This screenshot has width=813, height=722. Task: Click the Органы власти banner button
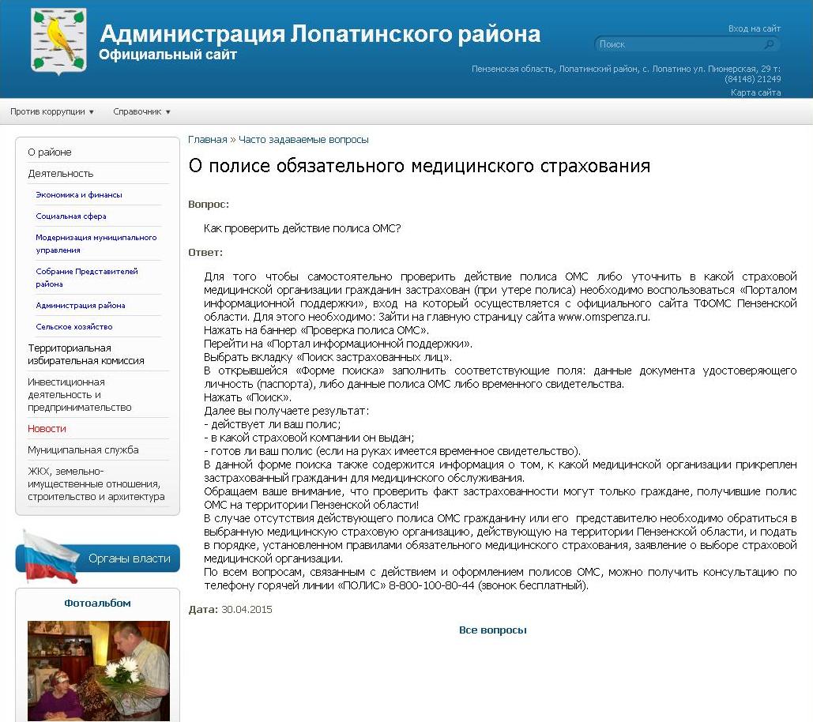pyautogui.click(x=98, y=558)
